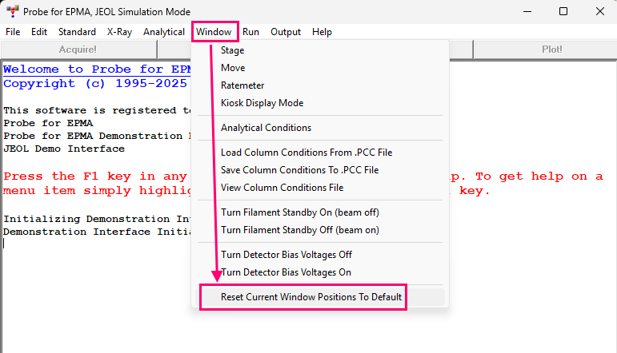Turn Filament Standby On (beam off)
The image size is (617, 353).
(300, 212)
